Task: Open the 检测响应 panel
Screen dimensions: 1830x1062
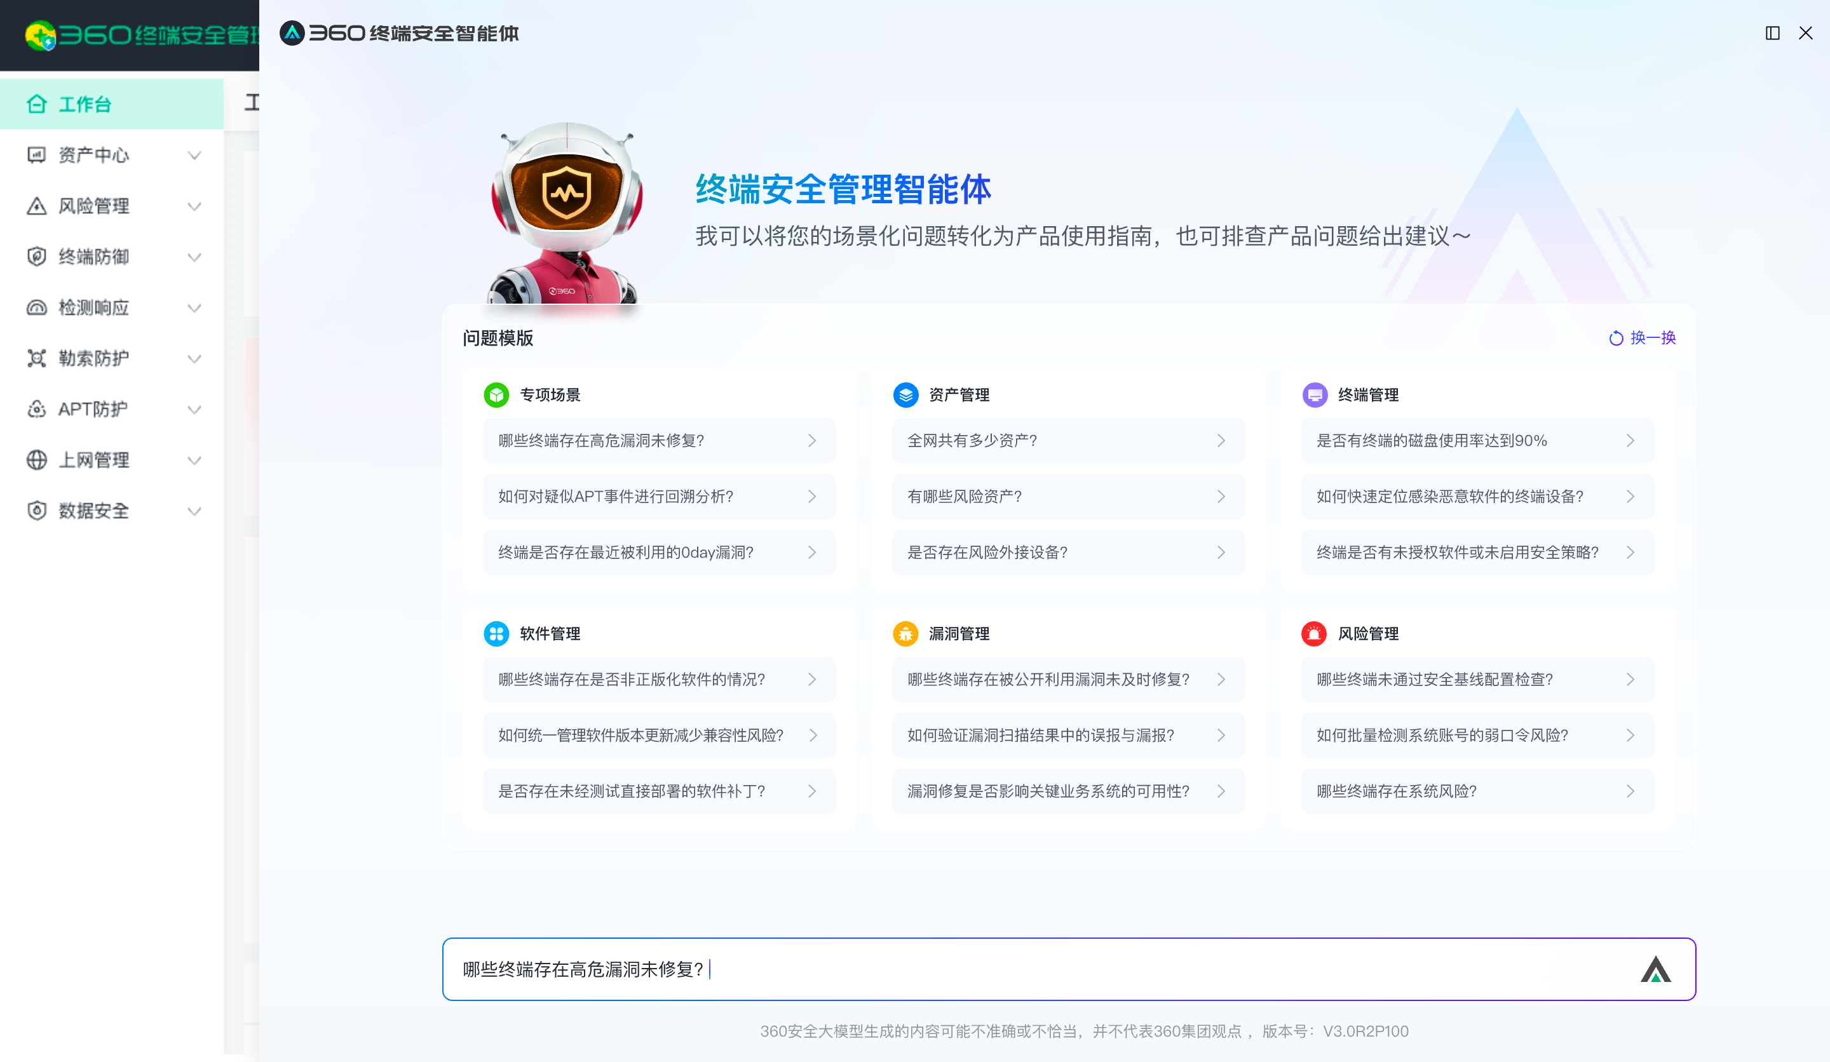Action: pyautogui.click(x=93, y=307)
